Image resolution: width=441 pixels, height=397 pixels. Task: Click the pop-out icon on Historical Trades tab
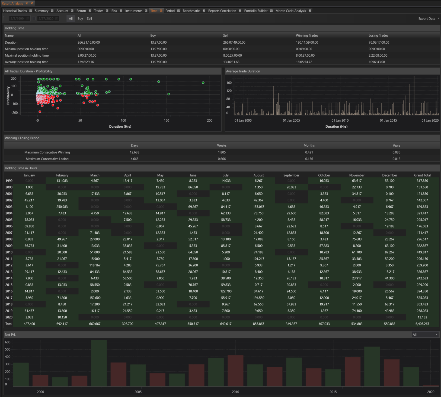[x=31, y=11]
